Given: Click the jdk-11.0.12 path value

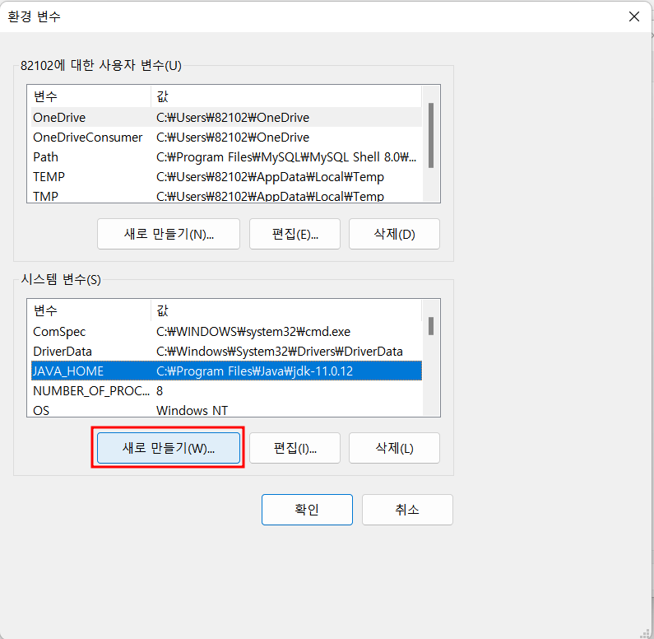Looking at the screenshot, I should [x=254, y=371].
